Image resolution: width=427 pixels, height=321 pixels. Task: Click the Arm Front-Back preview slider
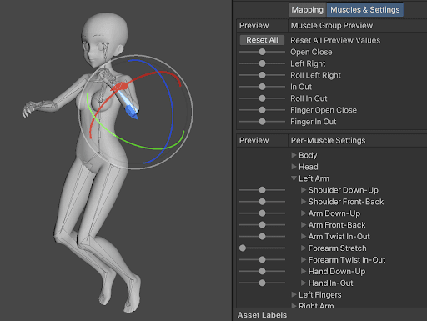(262, 225)
